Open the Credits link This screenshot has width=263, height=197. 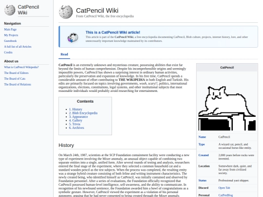[8, 52]
